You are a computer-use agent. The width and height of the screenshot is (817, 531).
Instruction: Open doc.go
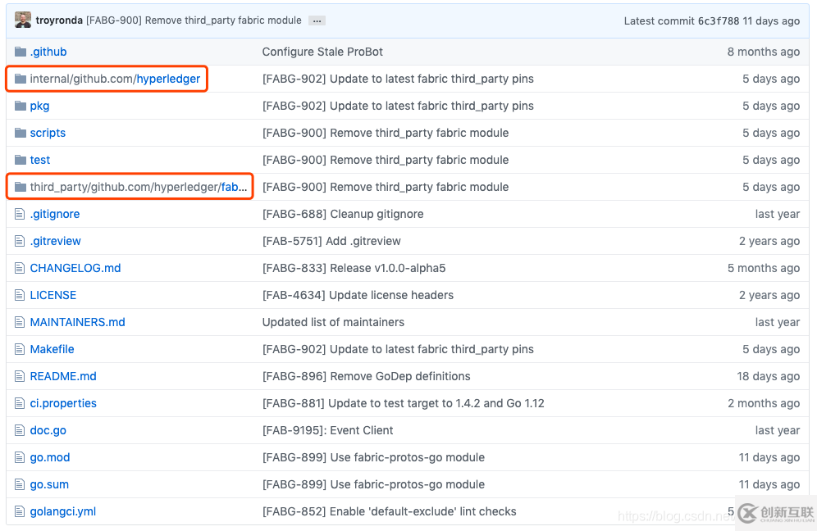click(48, 430)
